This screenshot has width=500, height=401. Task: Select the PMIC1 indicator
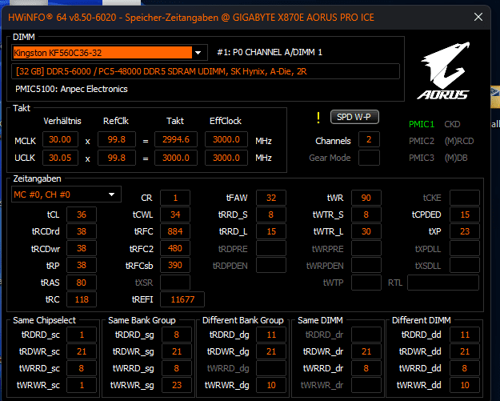tap(422, 124)
